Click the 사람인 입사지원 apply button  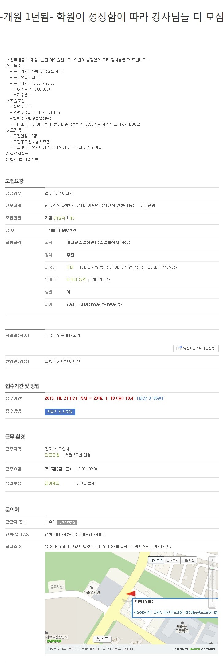click(x=60, y=412)
